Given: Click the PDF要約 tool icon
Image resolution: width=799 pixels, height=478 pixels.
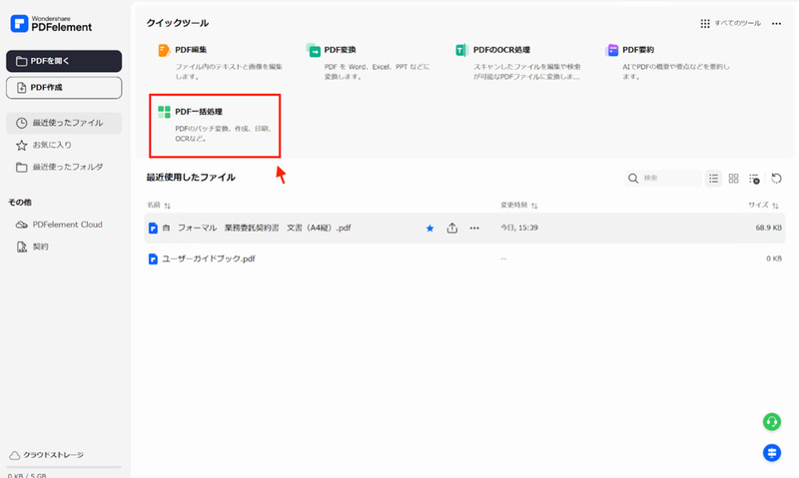Looking at the screenshot, I should tap(611, 50).
